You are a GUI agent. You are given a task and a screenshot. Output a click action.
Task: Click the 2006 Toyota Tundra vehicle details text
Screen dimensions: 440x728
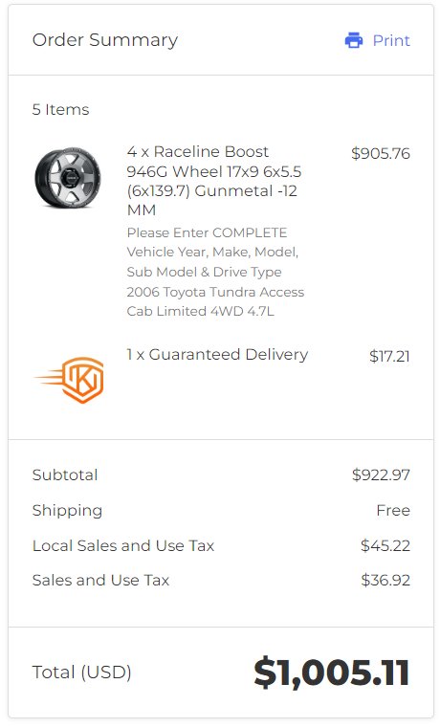tap(215, 301)
